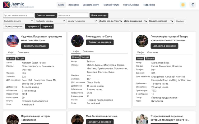Viewport: 199px width, 124px height.
Task: Open Скачать главы in the navigation
Action: (x=131, y=5)
